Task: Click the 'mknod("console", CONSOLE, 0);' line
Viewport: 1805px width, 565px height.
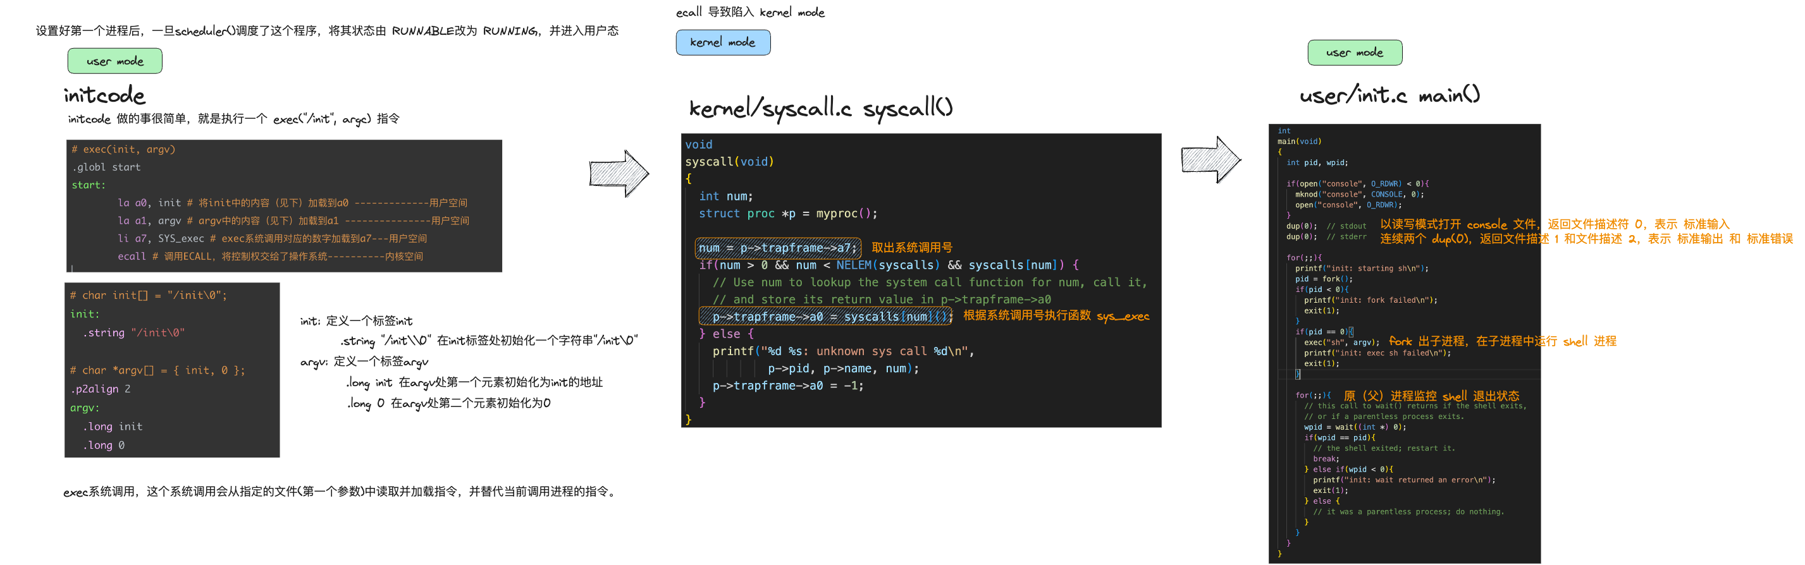Action: (x=1359, y=195)
